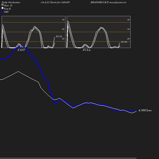Click the '4.90Close' price label

click(x=145, y=110)
